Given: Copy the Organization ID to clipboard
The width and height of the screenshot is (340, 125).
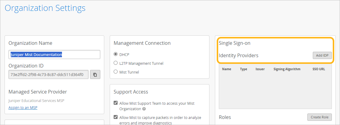Looking at the screenshot, I should (95, 74).
